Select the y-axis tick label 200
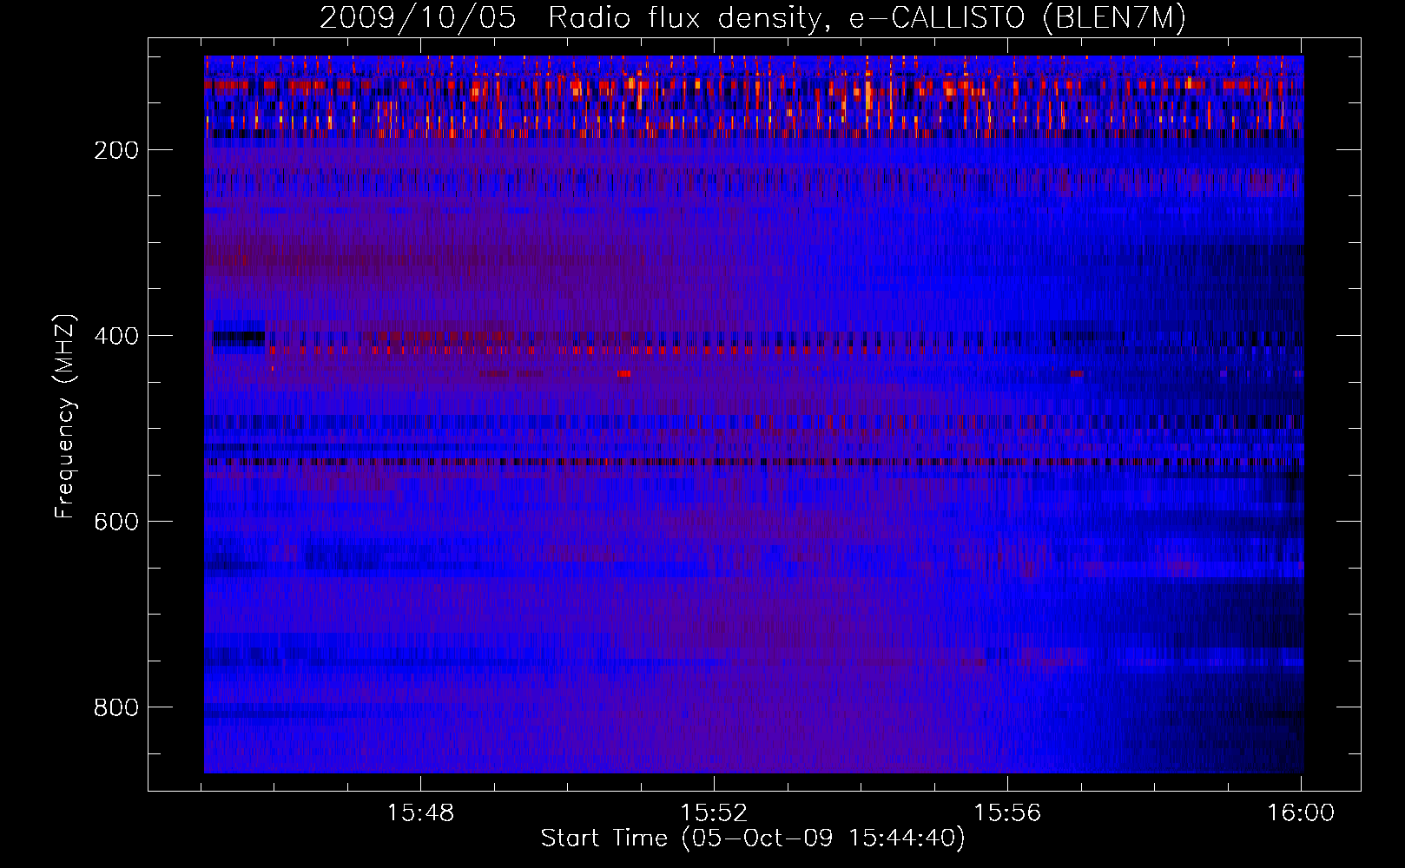The width and height of the screenshot is (1405, 868). pos(116,150)
